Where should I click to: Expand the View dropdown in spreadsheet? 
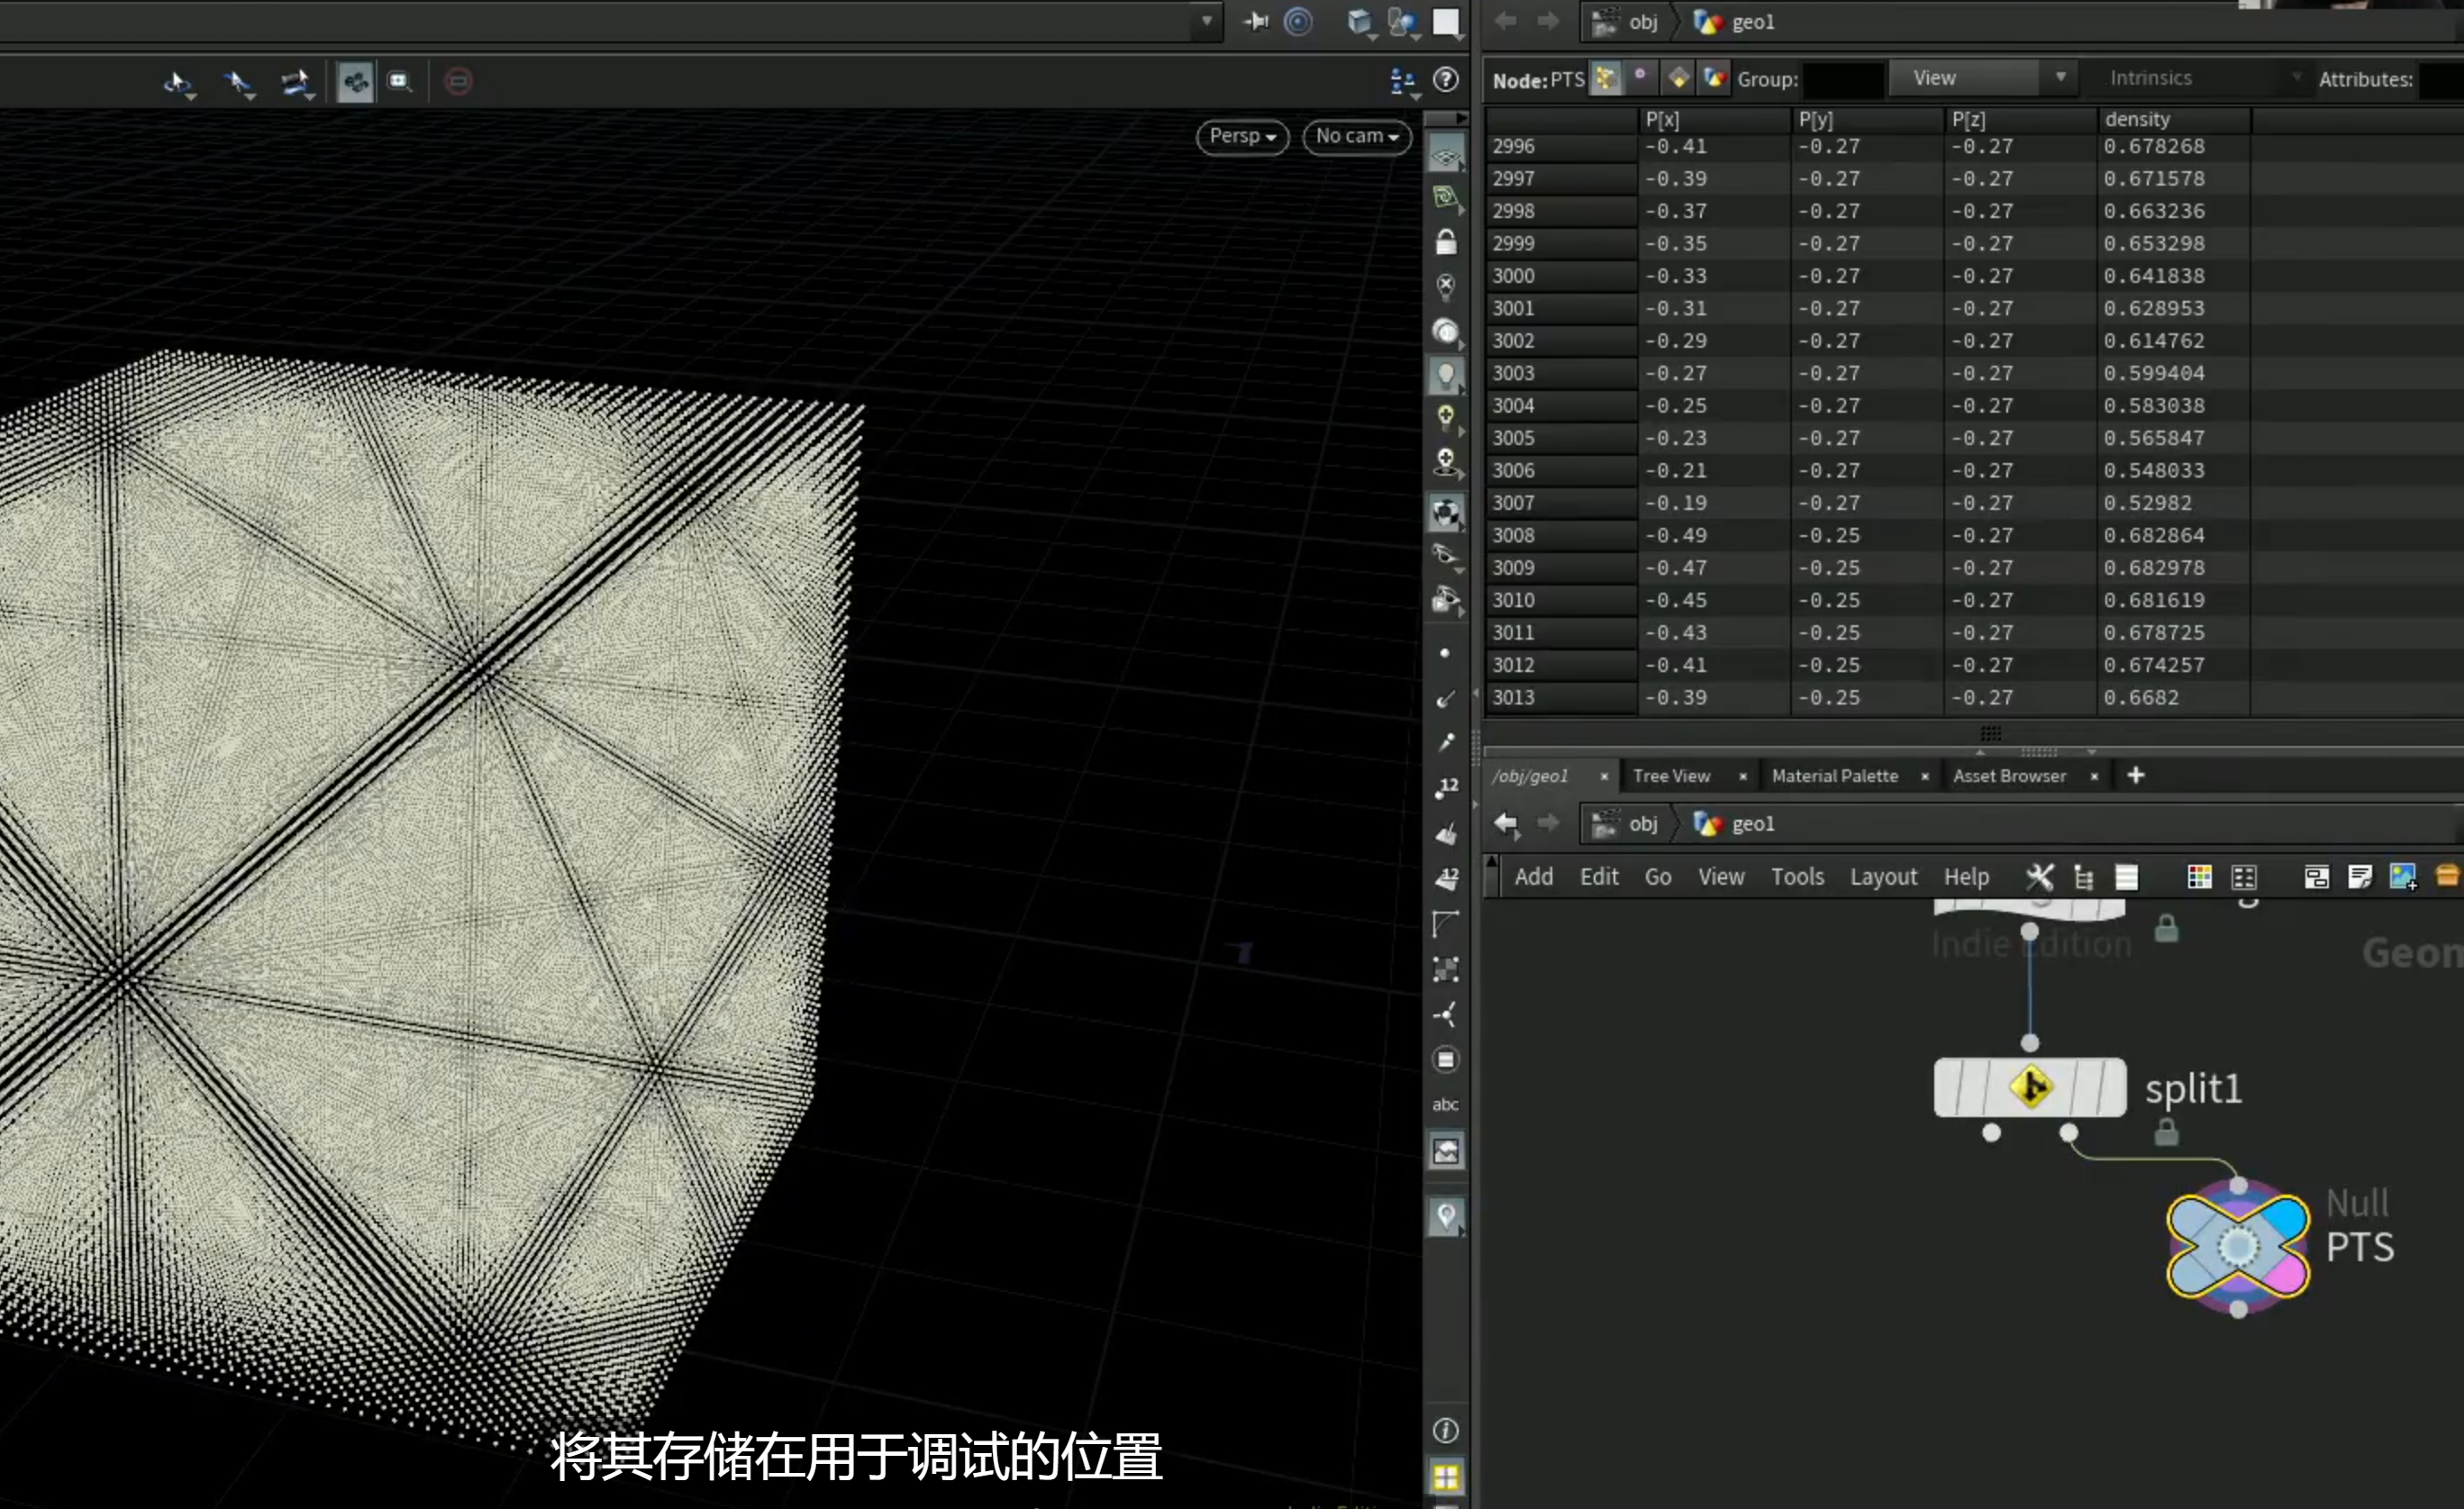pos(1982,78)
